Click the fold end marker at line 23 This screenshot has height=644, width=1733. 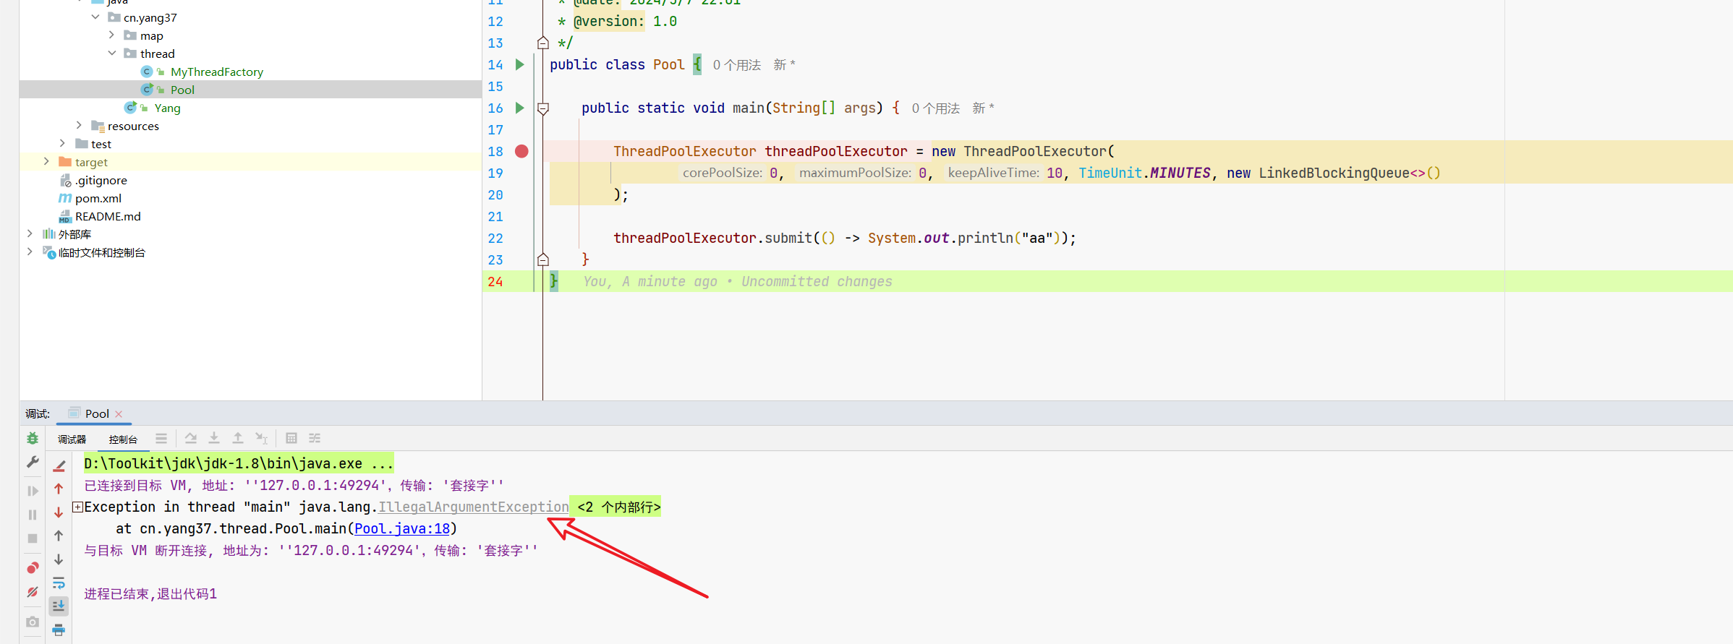coord(543,259)
